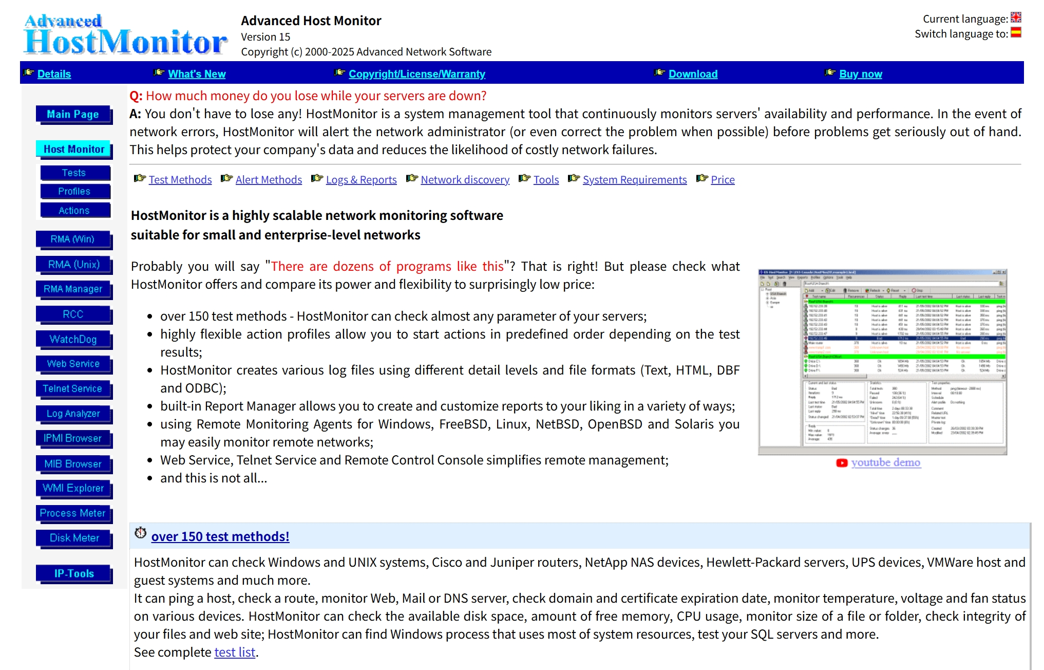The width and height of the screenshot is (1044, 670).
Task: Follow the Tools link
Action: pyautogui.click(x=546, y=180)
